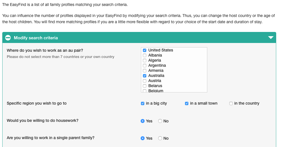The width and height of the screenshot is (281, 147).
Task: Enable the 'in the country' checkbox
Action: 231,103
